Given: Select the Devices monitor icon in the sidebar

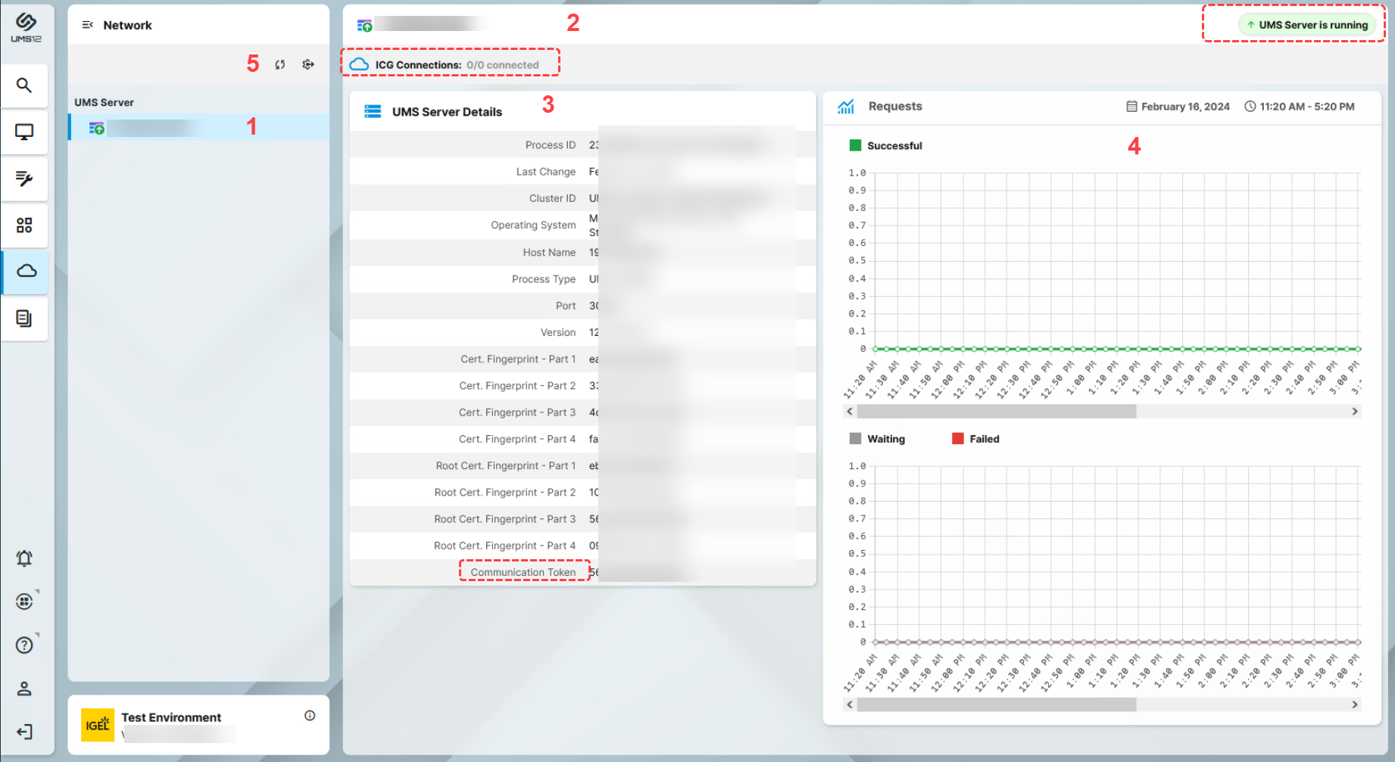Looking at the screenshot, I should point(24,132).
